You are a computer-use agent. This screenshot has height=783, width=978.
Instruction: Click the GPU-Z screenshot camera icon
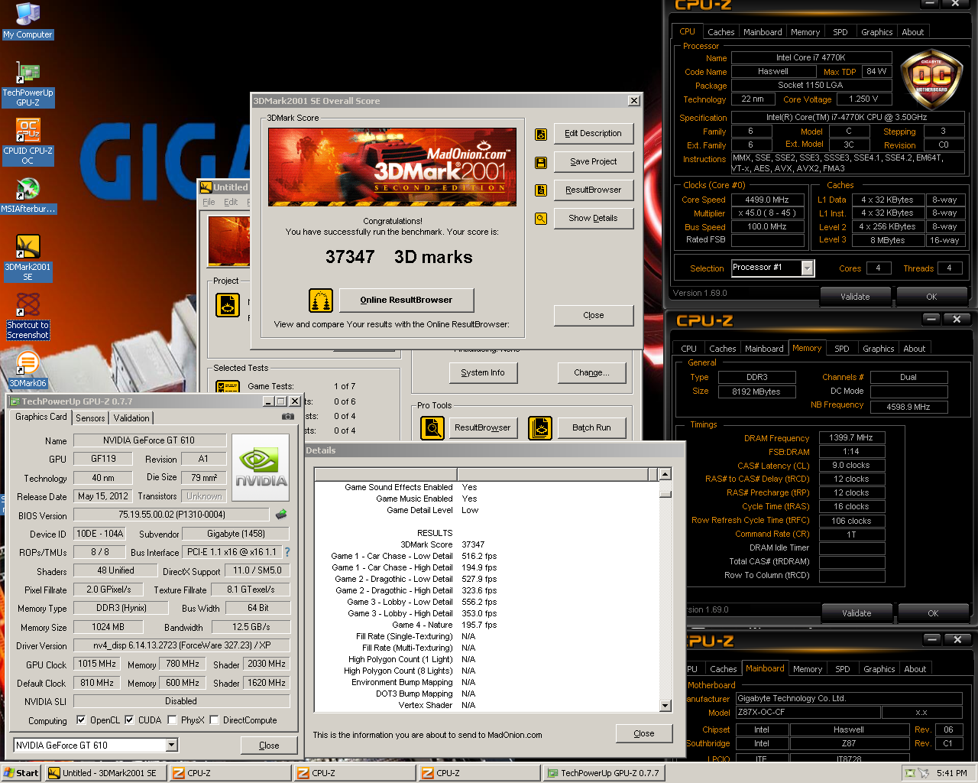point(287,417)
